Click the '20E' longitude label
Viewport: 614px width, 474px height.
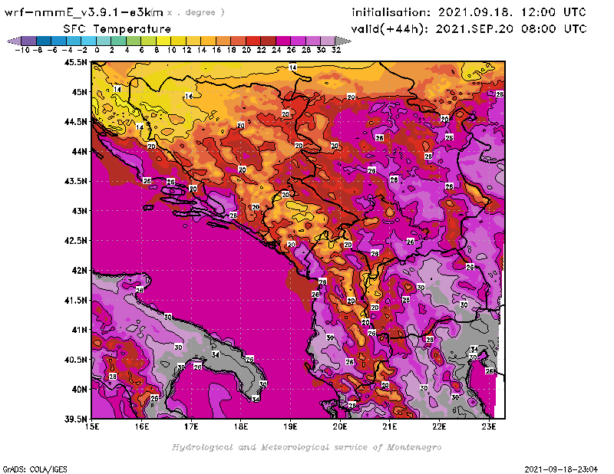[x=340, y=426]
